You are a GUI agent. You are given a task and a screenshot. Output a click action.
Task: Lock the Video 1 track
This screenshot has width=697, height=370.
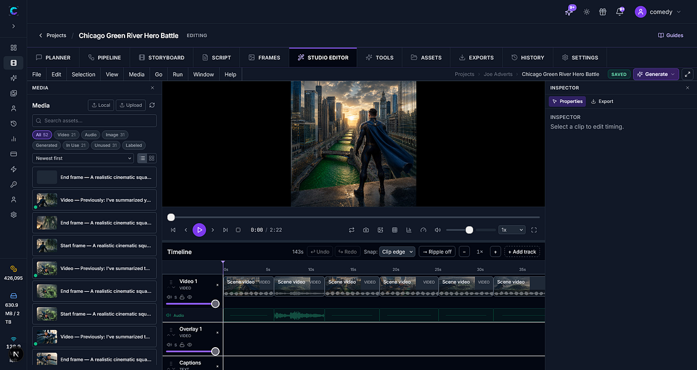182,297
